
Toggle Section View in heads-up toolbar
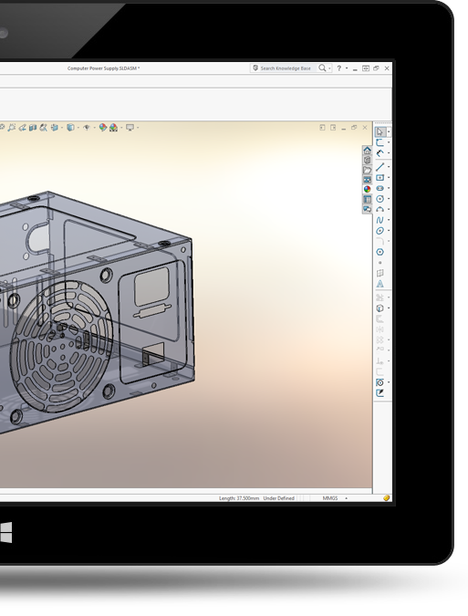click(x=33, y=127)
